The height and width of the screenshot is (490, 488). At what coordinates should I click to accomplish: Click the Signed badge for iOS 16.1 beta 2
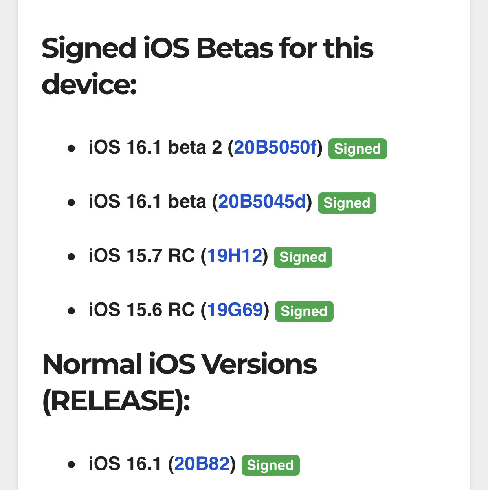(358, 149)
